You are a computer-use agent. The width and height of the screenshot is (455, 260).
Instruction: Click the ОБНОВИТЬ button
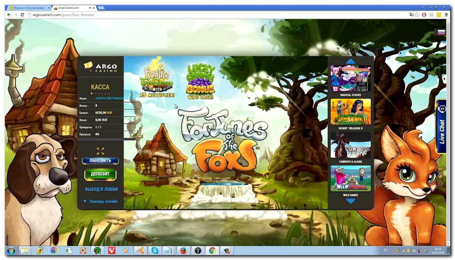(100, 161)
